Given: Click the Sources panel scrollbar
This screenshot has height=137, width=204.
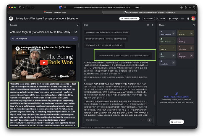Looking at the screenshot, I should click(78, 45).
